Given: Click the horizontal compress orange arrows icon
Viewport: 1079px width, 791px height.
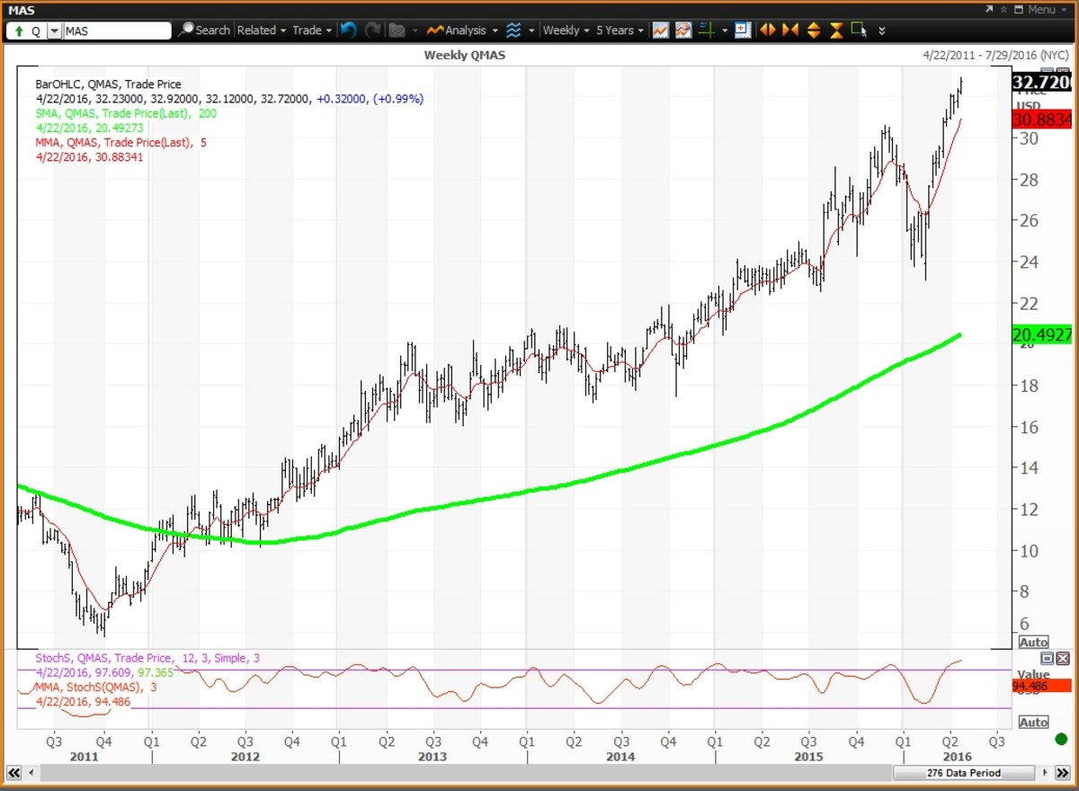Looking at the screenshot, I should (790, 30).
